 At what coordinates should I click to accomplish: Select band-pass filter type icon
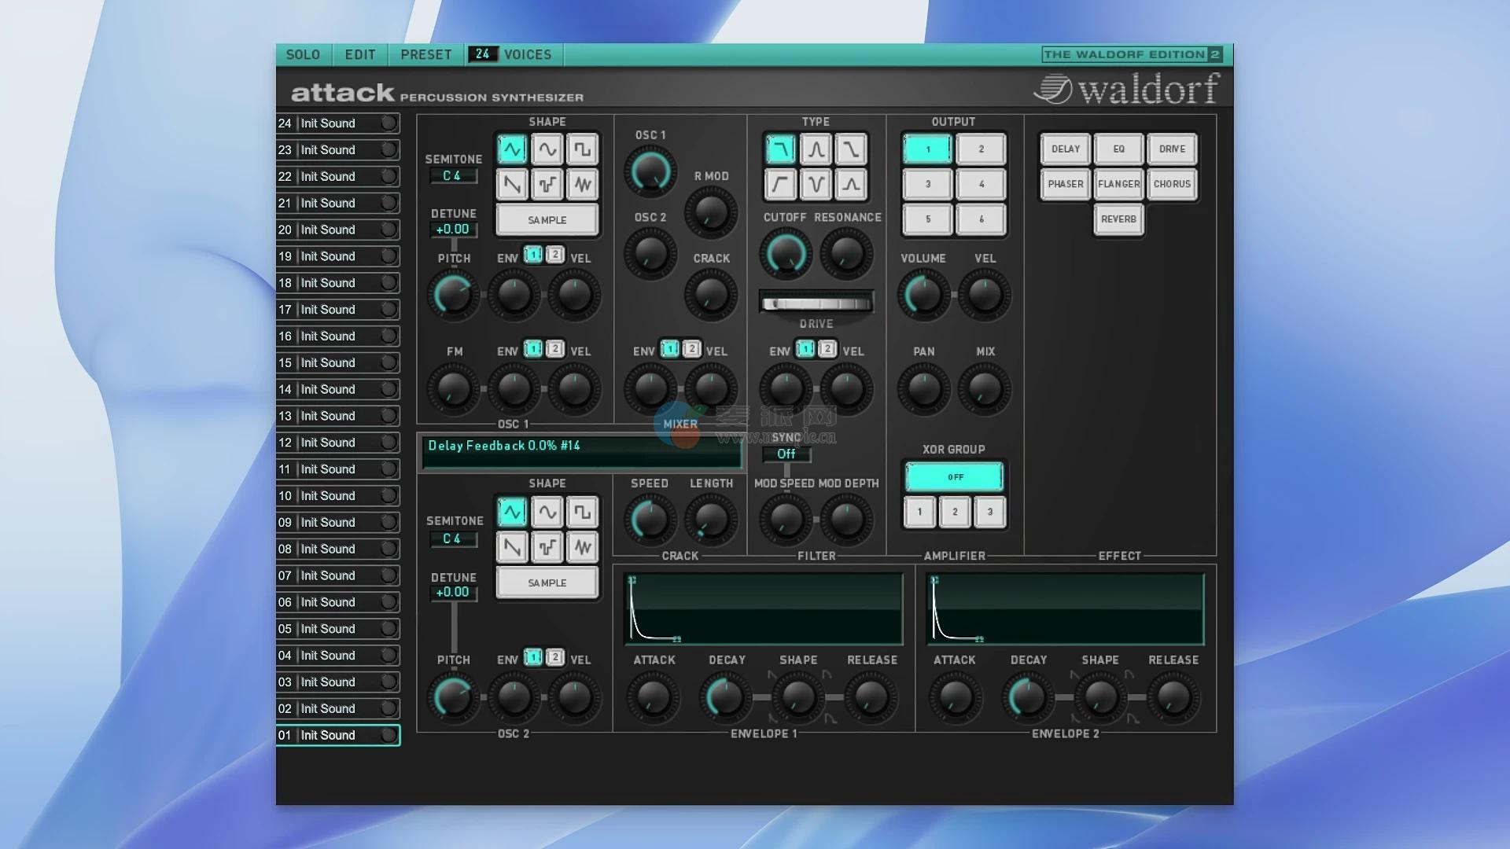click(816, 149)
